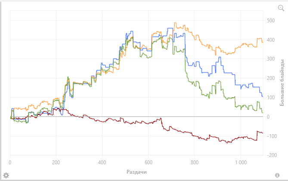
Task: Click the orange line's highest peak
Action: 175,23
